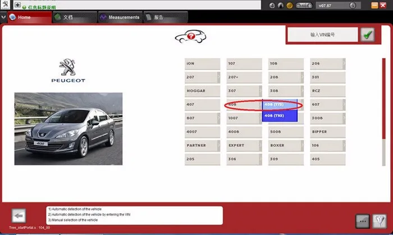Click the 输入VIN编号 input field
The image size is (393, 235).
coord(323,35)
